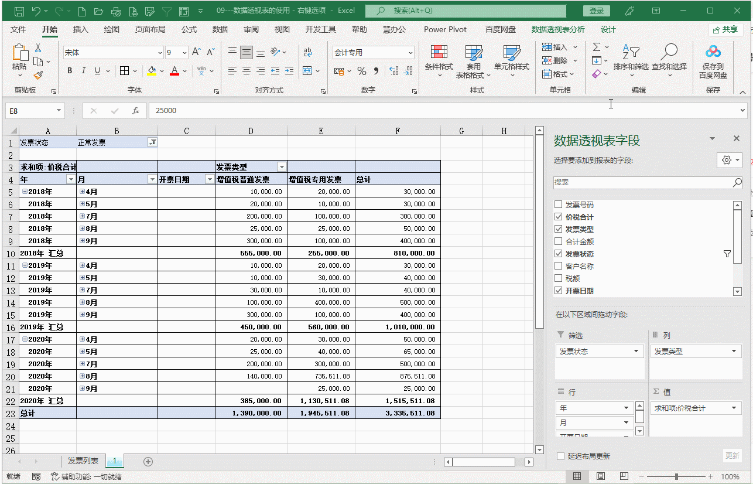Cut selection with the scissors icon
Viewport: 753px width, 484px height.
[x=38, y=48]
